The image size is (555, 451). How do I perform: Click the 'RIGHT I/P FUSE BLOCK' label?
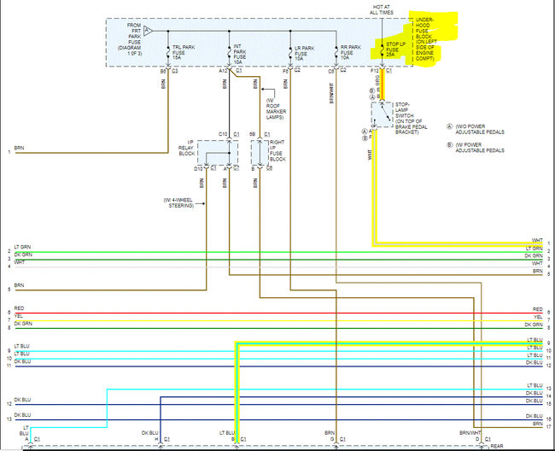277,150
